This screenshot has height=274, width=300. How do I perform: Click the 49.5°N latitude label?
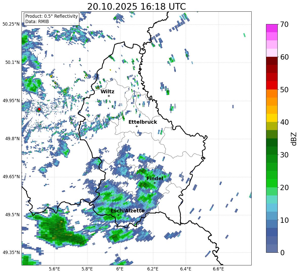pyautogui.click(x=12, y=214)
